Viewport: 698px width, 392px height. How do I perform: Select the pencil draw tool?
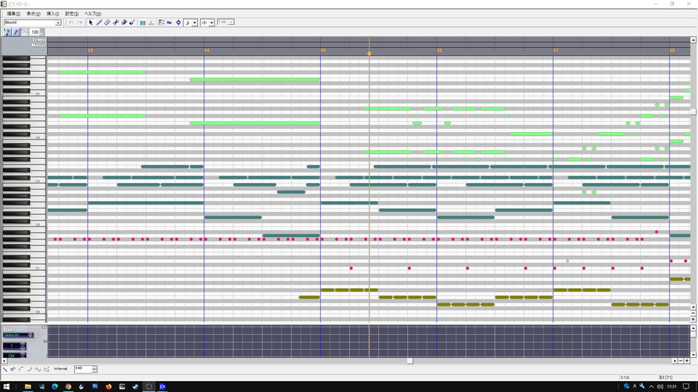[100, 23]
